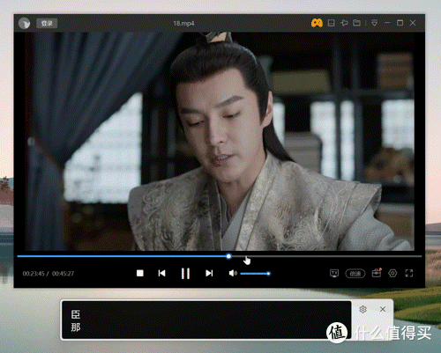Close the video player window
The width and height of the screenshot is (441, 353).
tap(413, 23)
